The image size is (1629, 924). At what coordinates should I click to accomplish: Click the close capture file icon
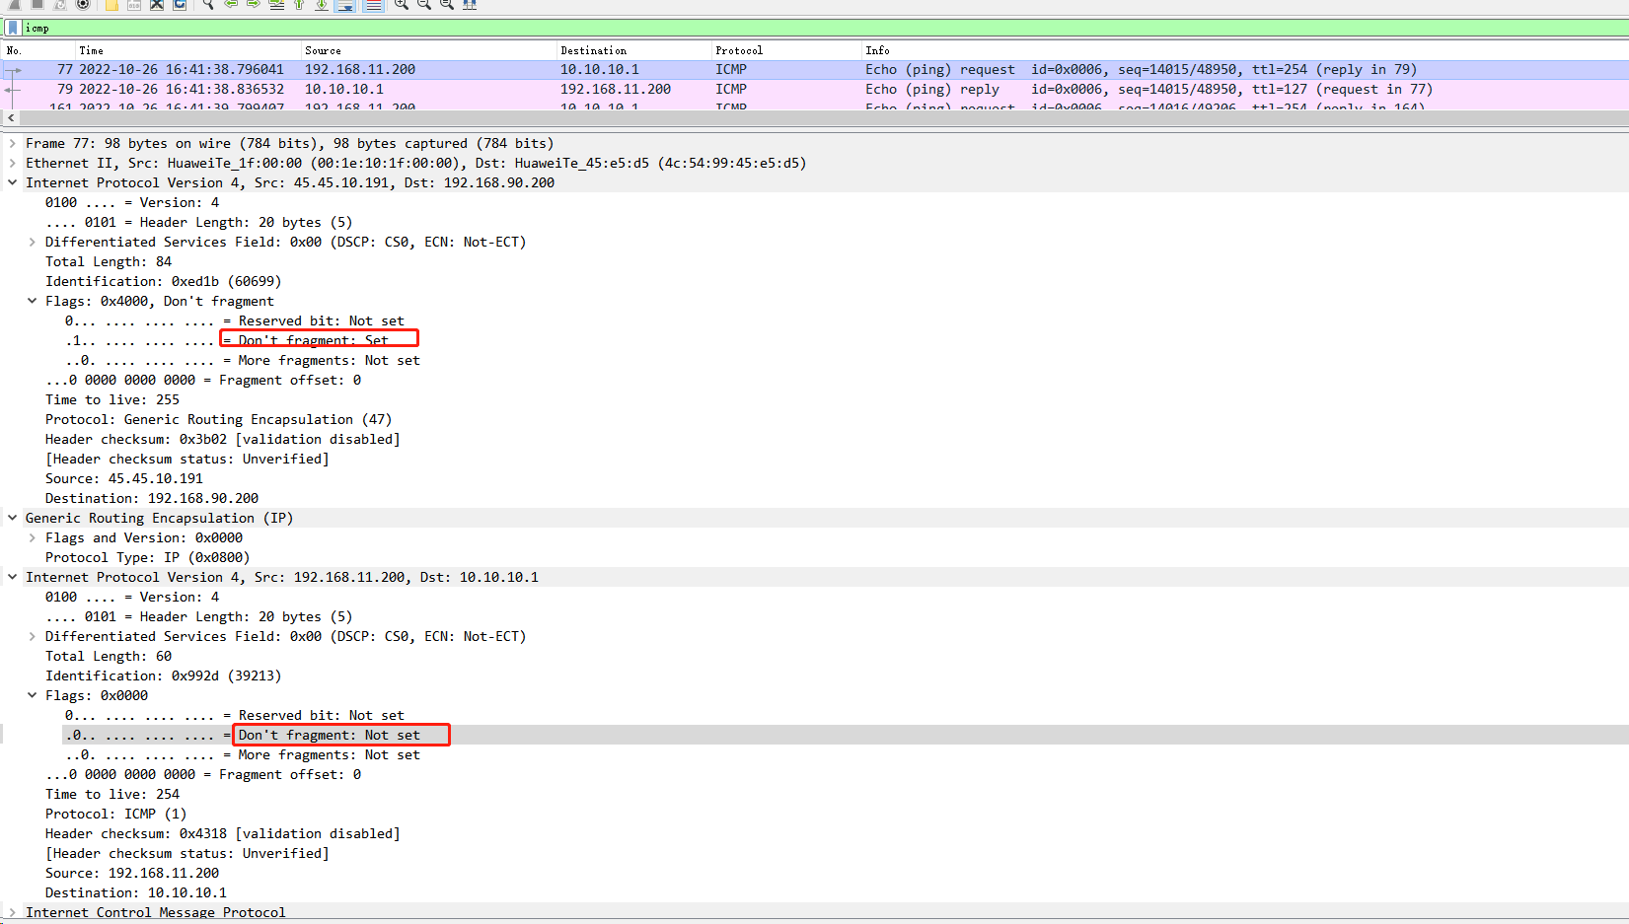click(157, 4)
